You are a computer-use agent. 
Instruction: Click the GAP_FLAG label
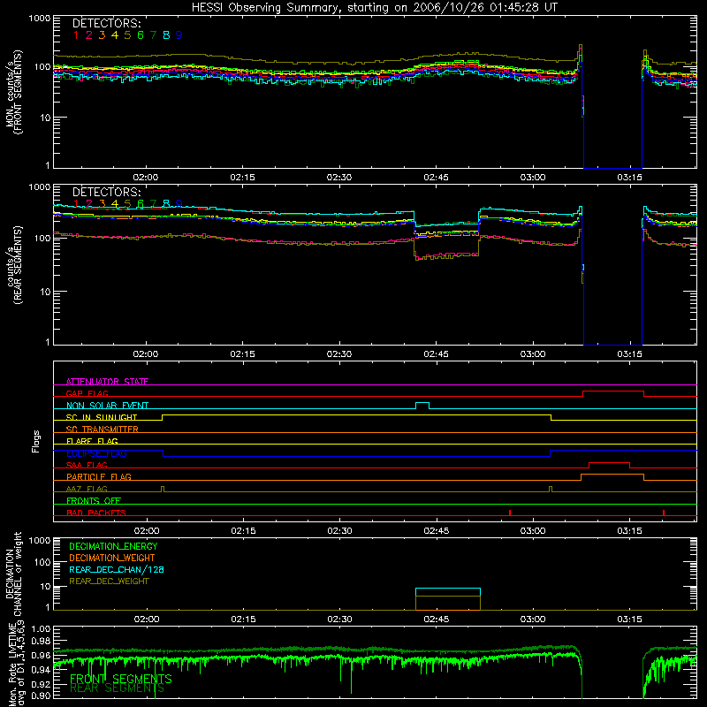tap(87, 393)
